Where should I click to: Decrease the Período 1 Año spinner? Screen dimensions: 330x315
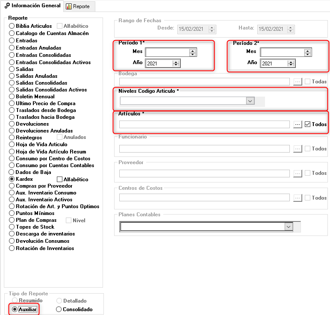point(176,65)
